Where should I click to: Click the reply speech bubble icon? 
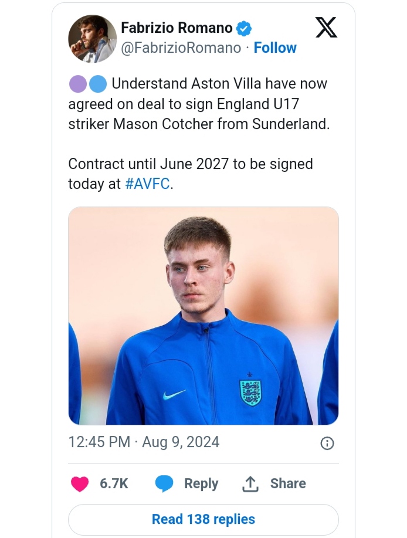pos(164,484)
